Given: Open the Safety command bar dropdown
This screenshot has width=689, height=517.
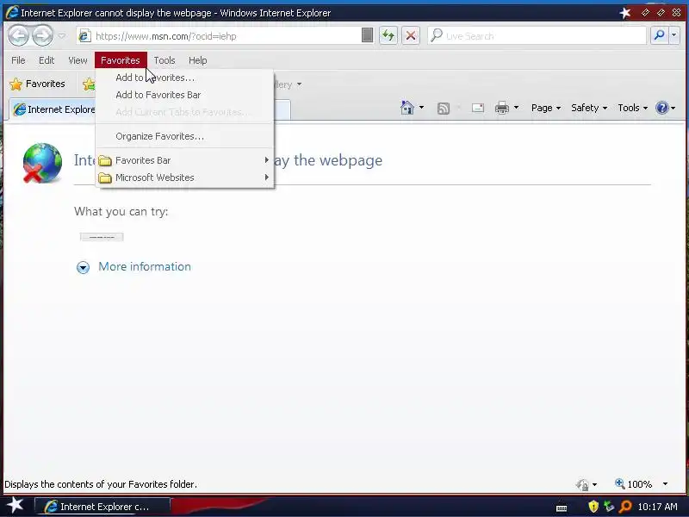Looking at the screenshot, I should coord(589,108).
